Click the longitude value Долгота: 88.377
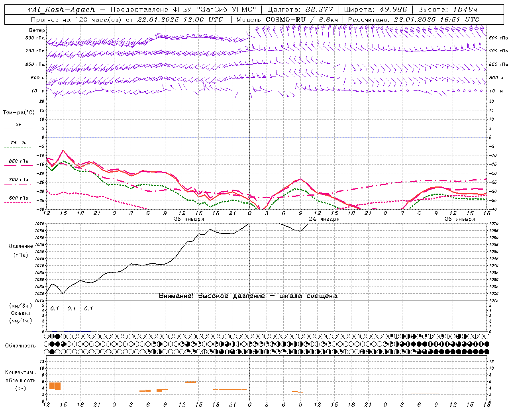The image size is (510, 408). coord(300,10)
